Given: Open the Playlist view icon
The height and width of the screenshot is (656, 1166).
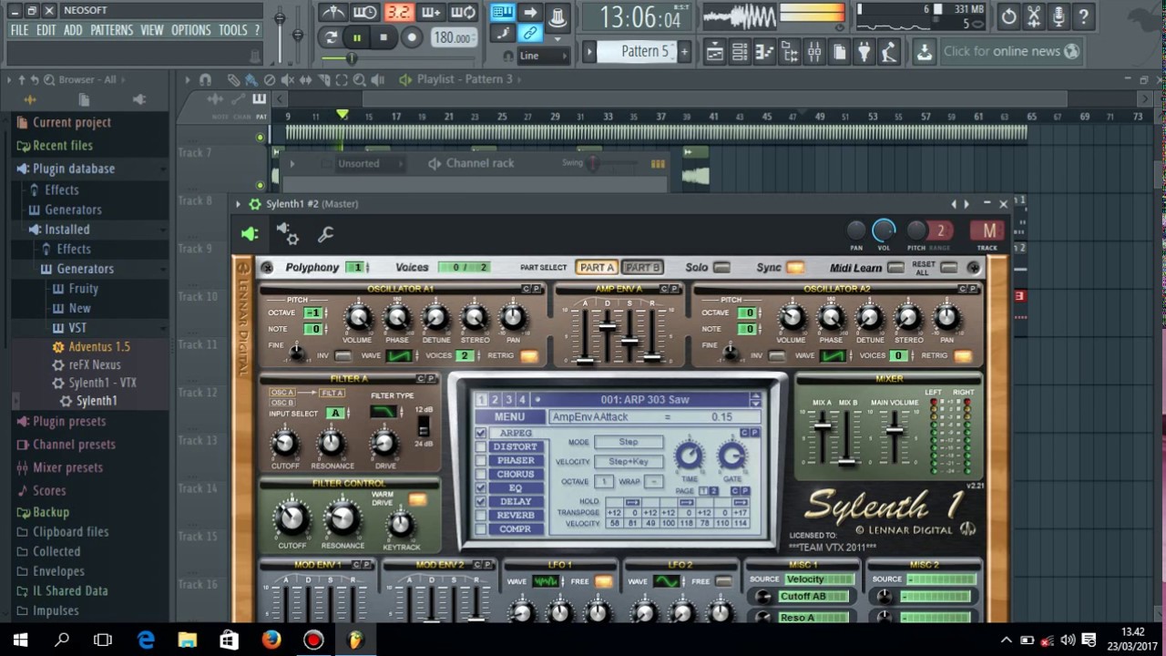Looking at the screenshot, I should (x=715, y=52).
